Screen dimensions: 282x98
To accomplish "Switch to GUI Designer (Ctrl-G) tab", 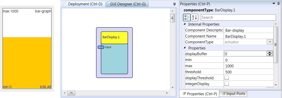I will (128, 4).
